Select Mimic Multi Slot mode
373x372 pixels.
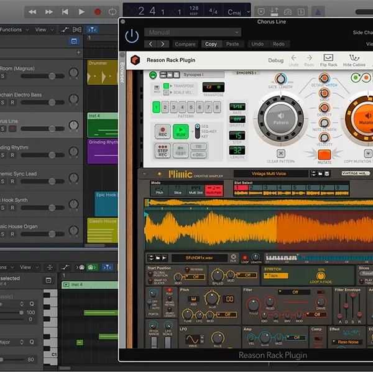click(x=196, y=190)
